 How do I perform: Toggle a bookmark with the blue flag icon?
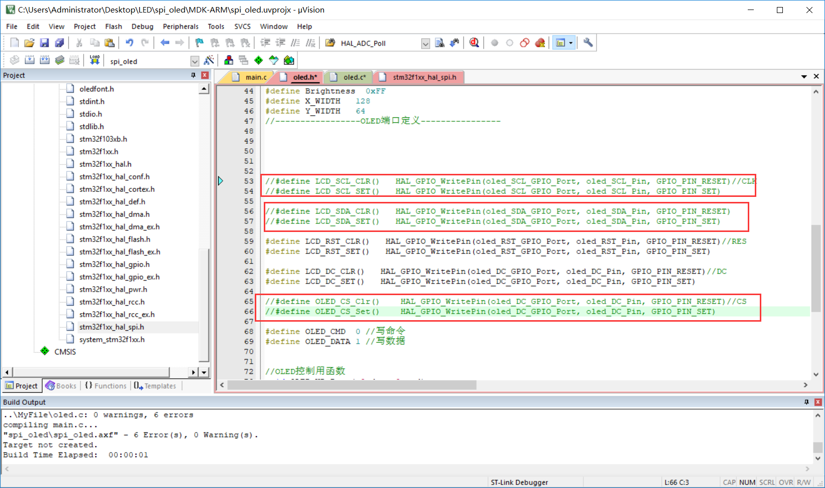(199, 43)
